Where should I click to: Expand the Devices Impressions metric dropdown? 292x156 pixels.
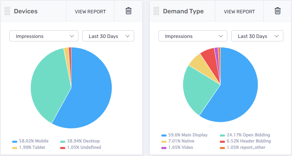click(44, 36)
